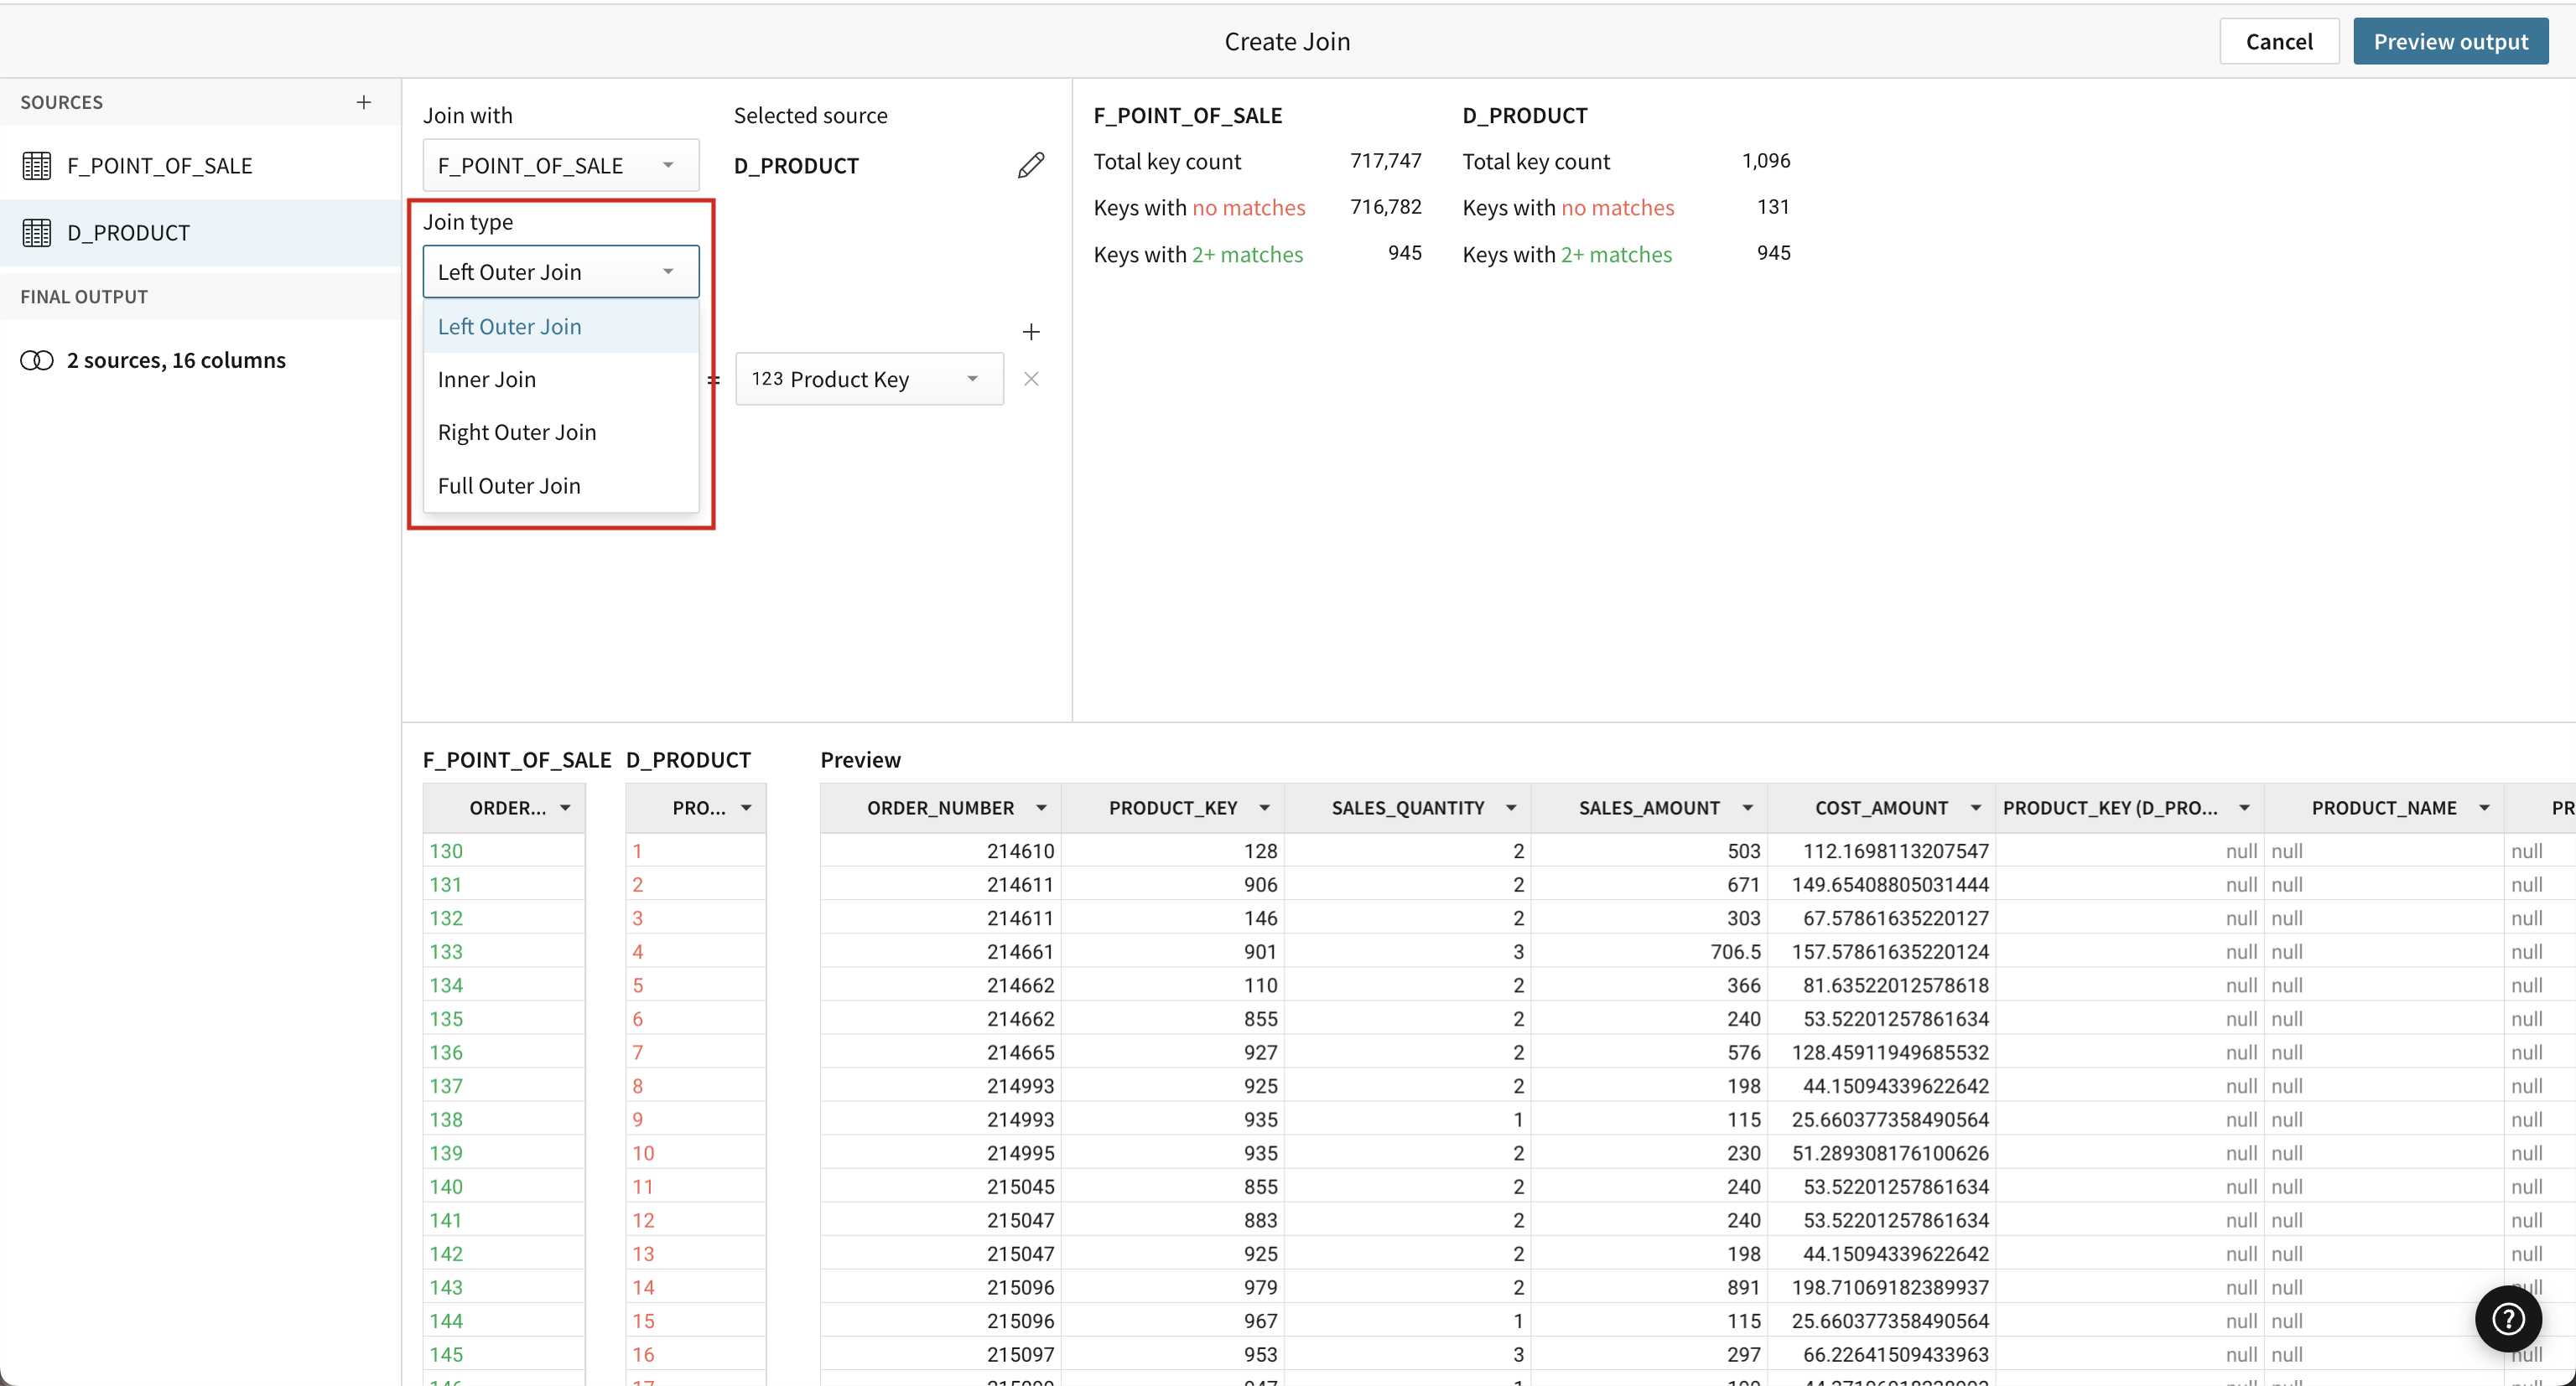Viewport: 2576px width, 1386px height.
Task: Add another join key with plus icon
Action: tap(1031, 332)
